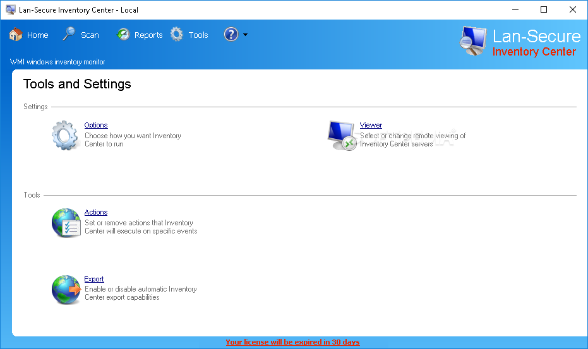Expand the Help dropdown arrow
This screenshot has width=588, height=349.
tap(245, 35)
